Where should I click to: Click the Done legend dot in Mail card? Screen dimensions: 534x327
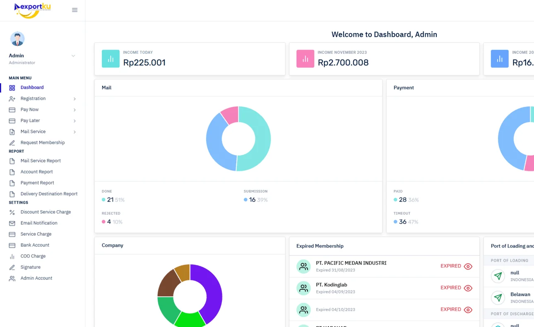(x=103, y=200)
